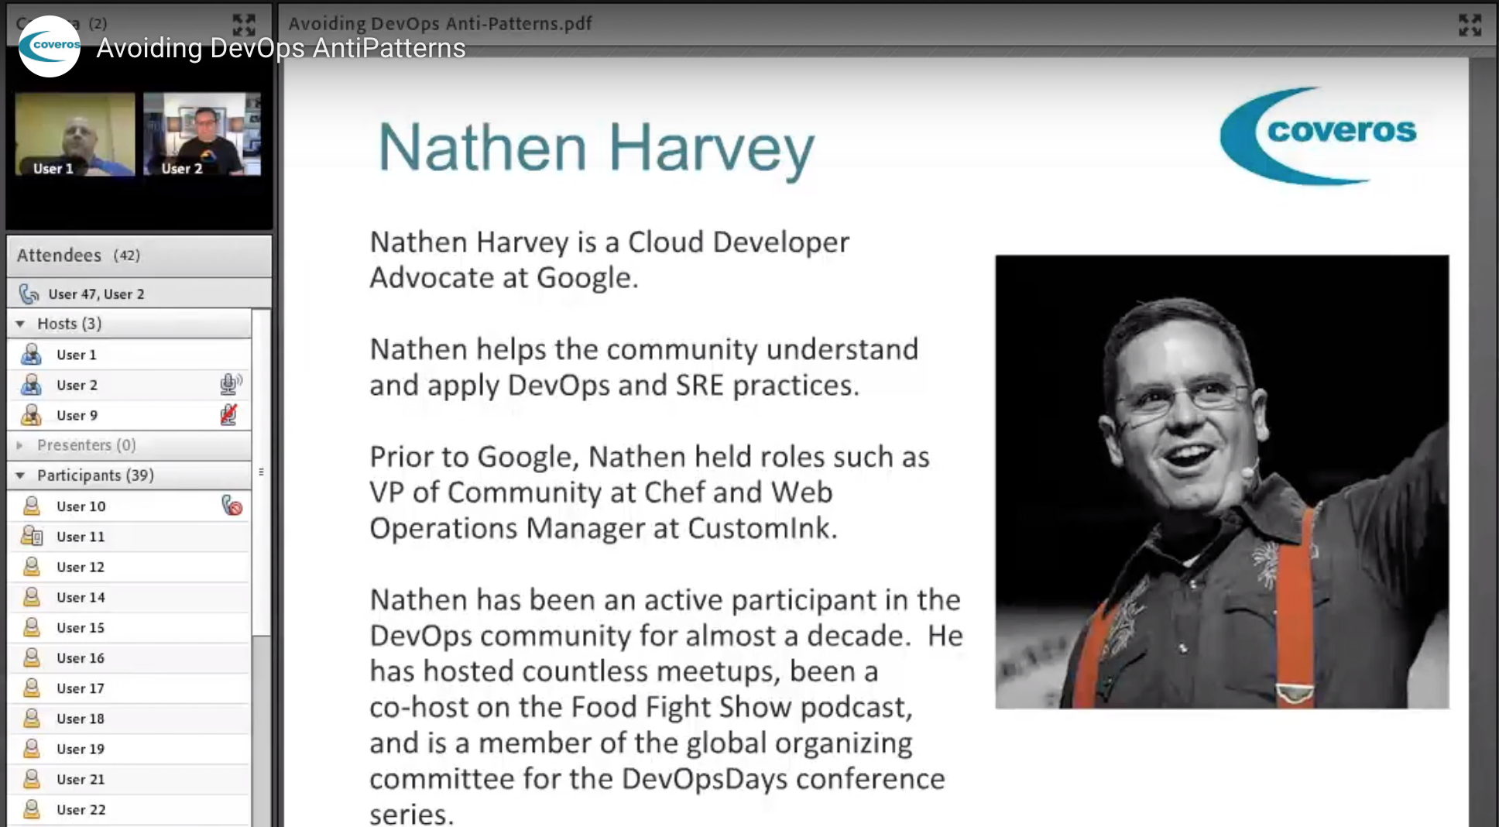Select User 15 in Participants list
The width and height of the screenshot is (1499, 827).
point(81,627)
